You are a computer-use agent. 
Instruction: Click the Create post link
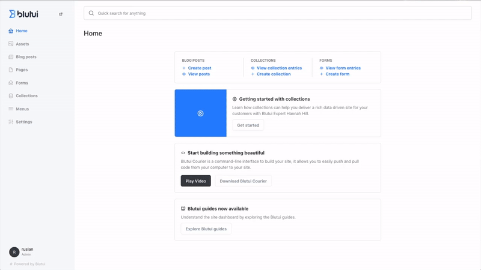pyautogui.click(x=199, y=68)
